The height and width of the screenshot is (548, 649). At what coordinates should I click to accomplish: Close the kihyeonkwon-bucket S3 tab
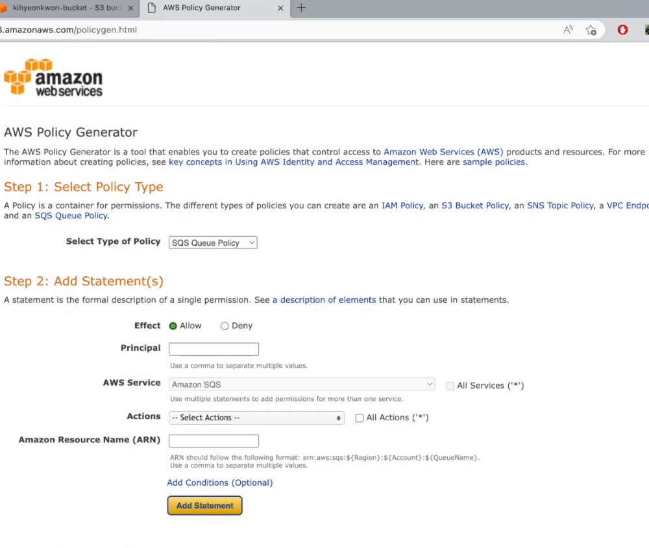pyautogui.click(x=130, y=8)
